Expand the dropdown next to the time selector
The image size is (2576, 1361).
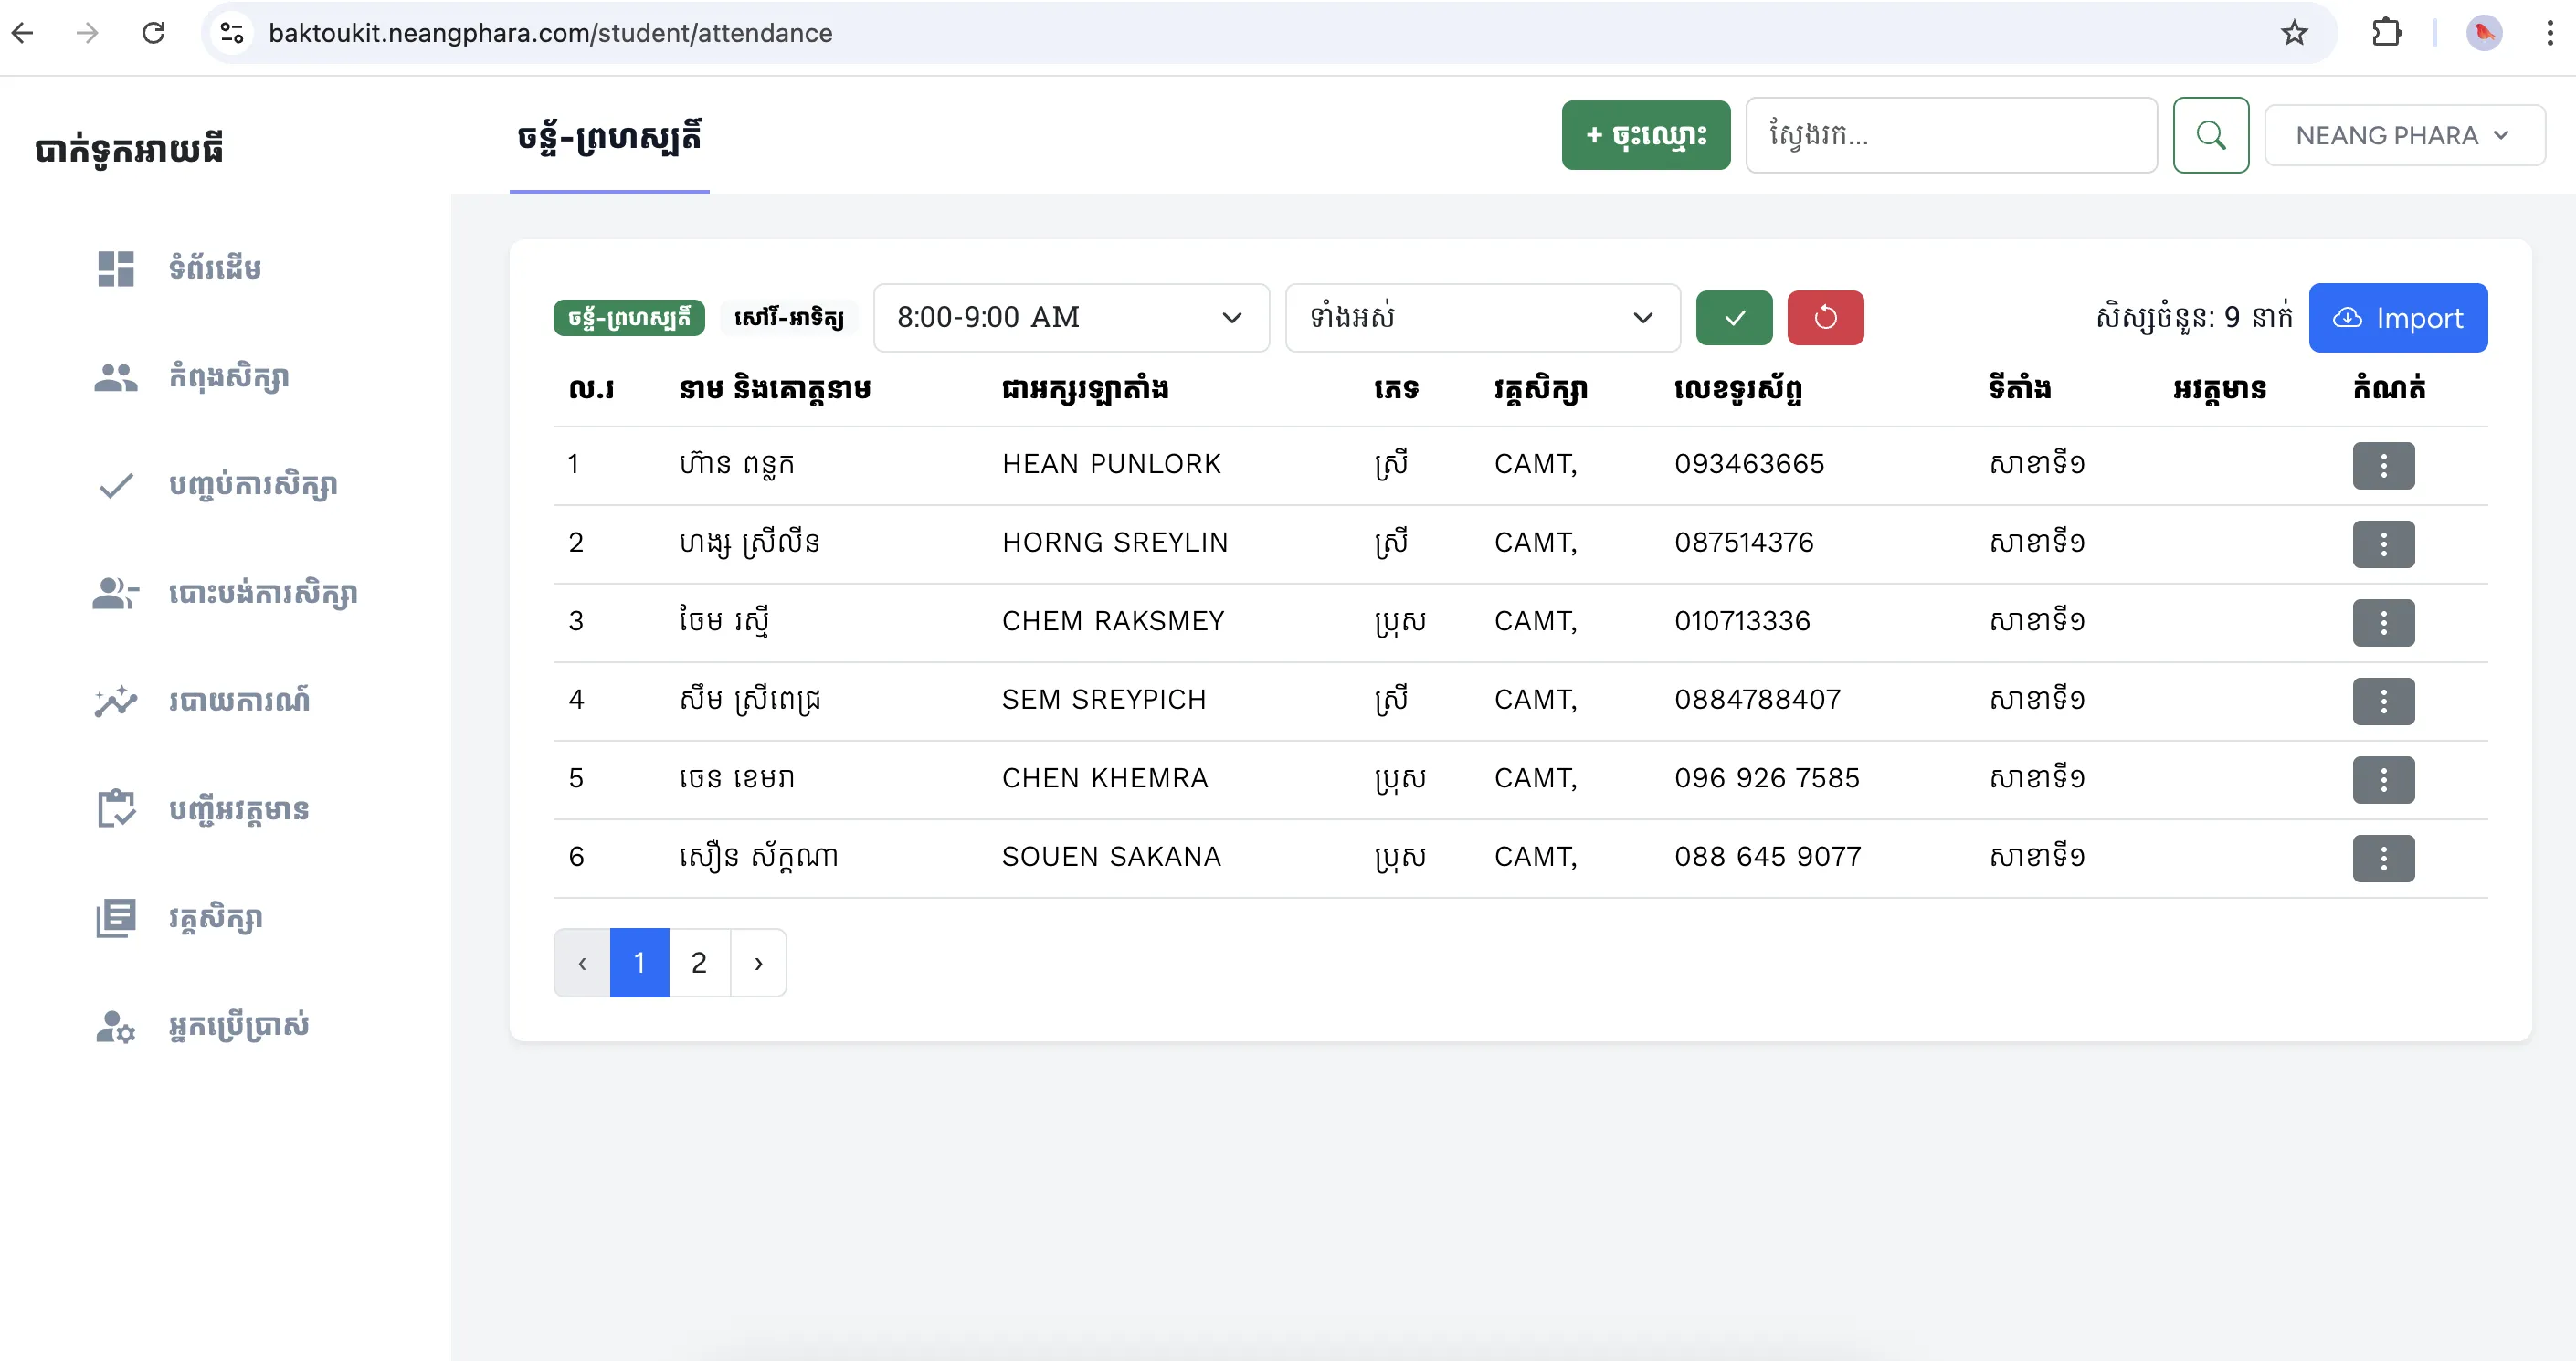[1482, 318]
